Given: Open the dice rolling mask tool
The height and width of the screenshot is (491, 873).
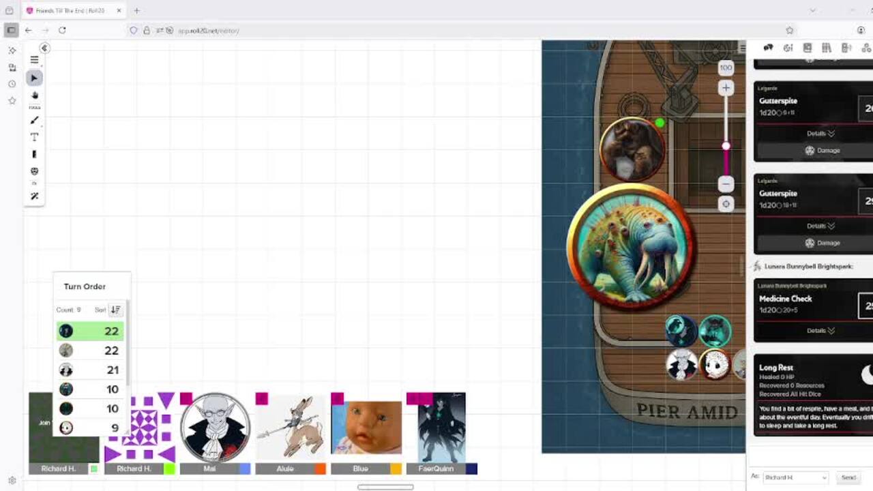Looking at the screenshot, I should pos(34,171).
